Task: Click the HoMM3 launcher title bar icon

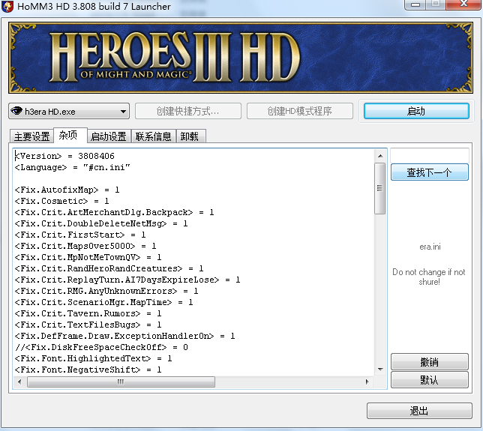Action: (7, 6)
